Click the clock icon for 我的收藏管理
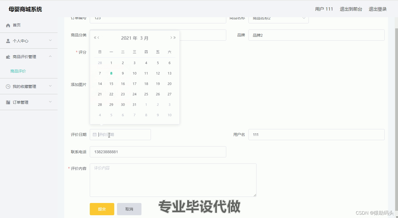398x218 pixels. [8, 86]
